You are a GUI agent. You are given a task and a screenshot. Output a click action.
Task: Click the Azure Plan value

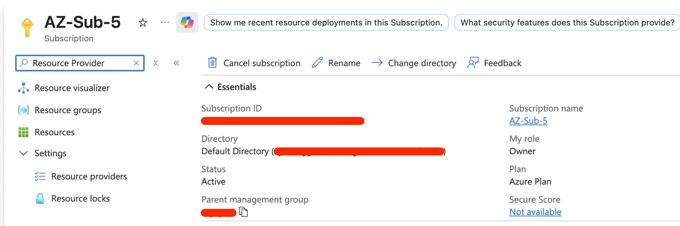[x=530, y=182]
